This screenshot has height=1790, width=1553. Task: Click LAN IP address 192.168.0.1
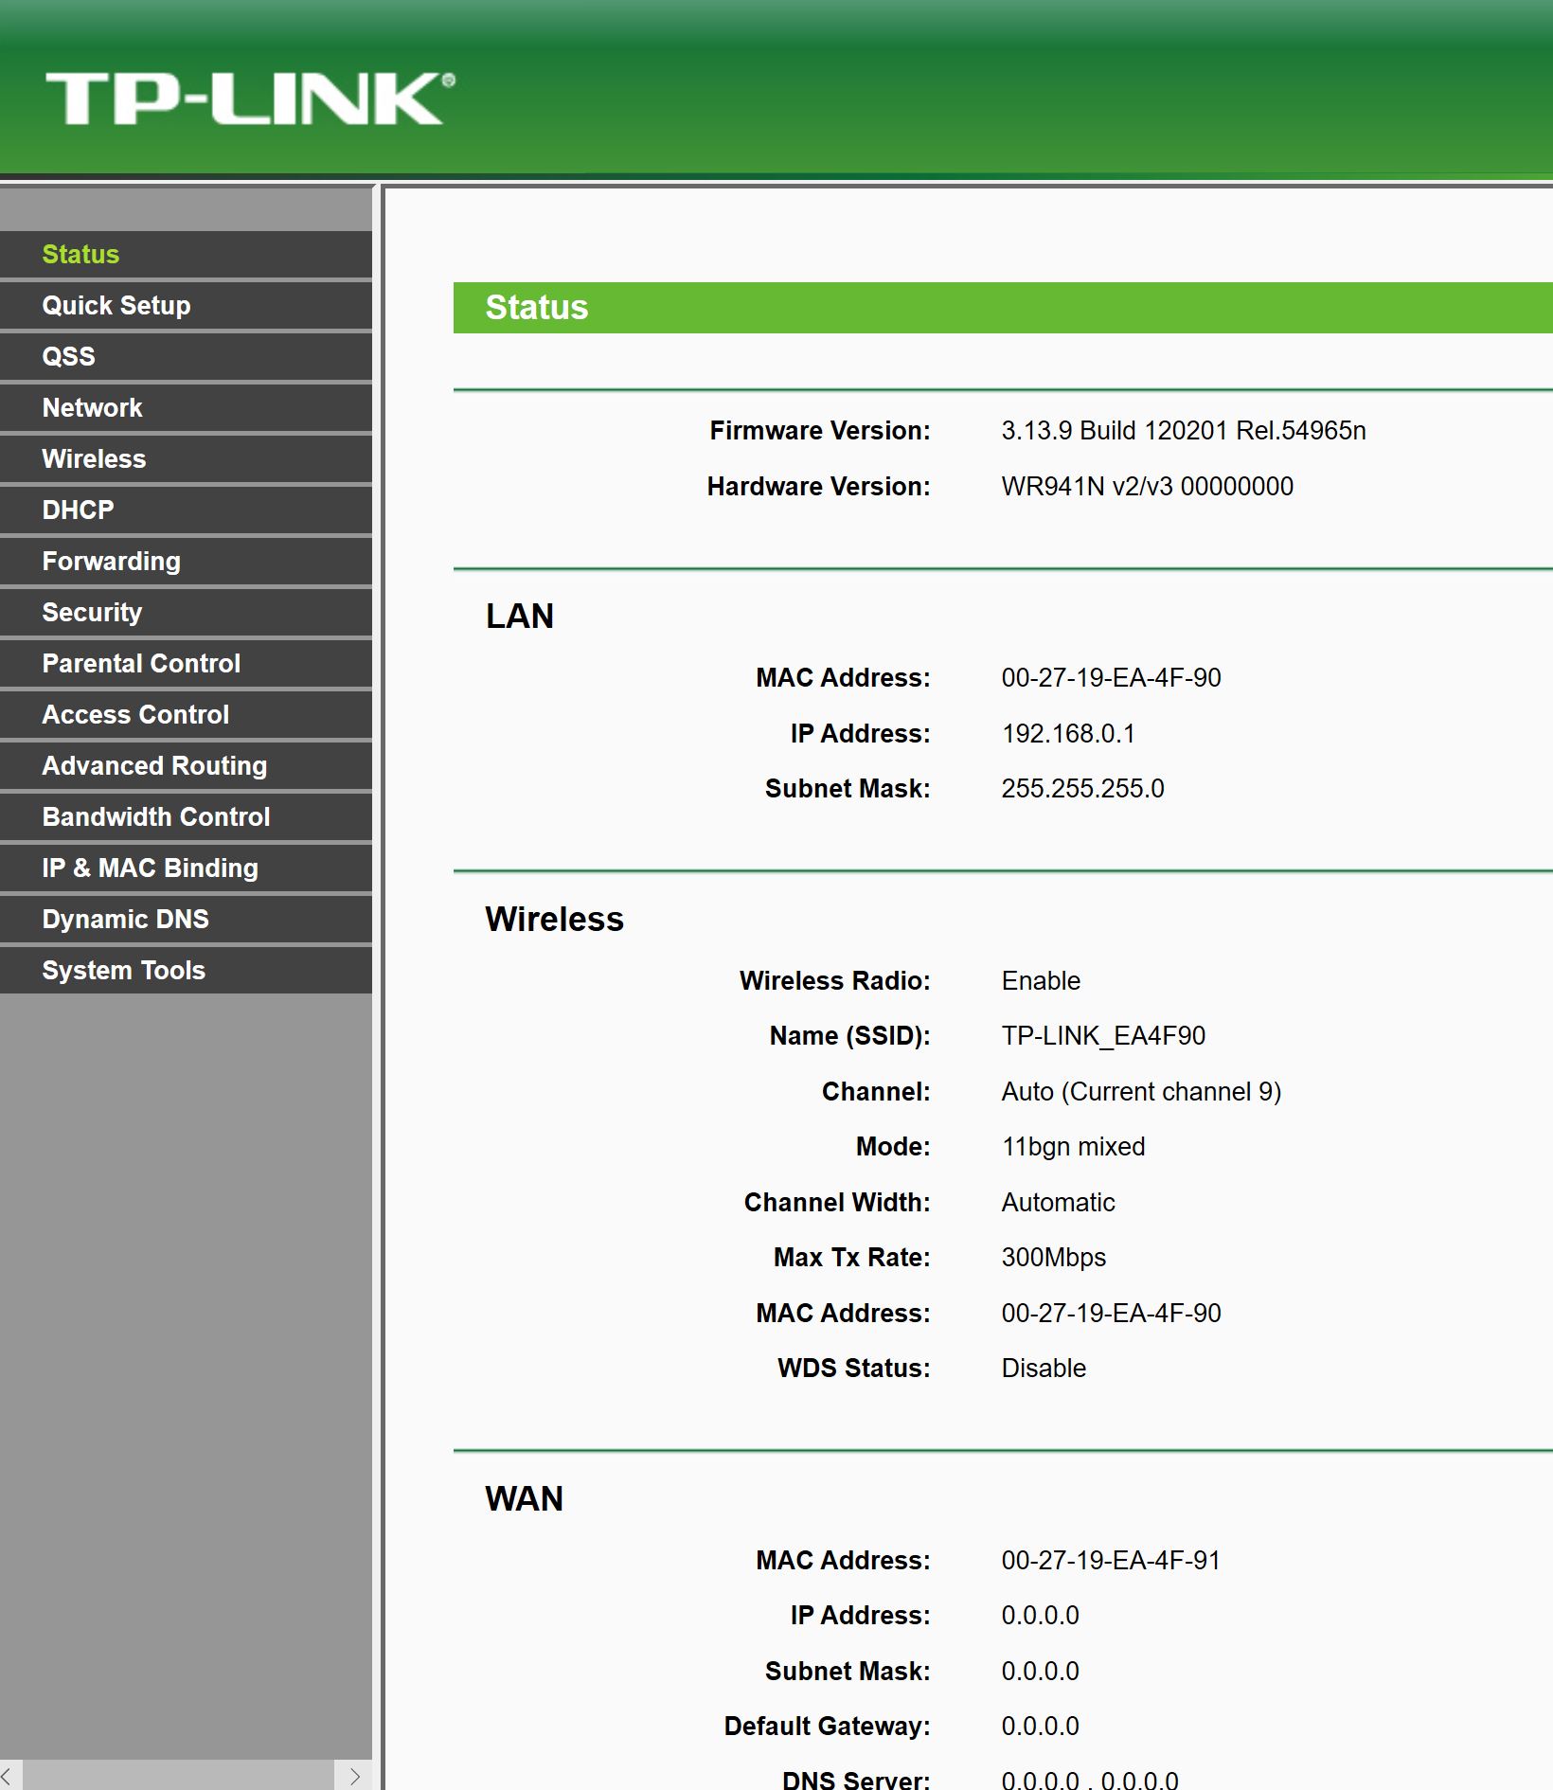[x=1068, y=734]
